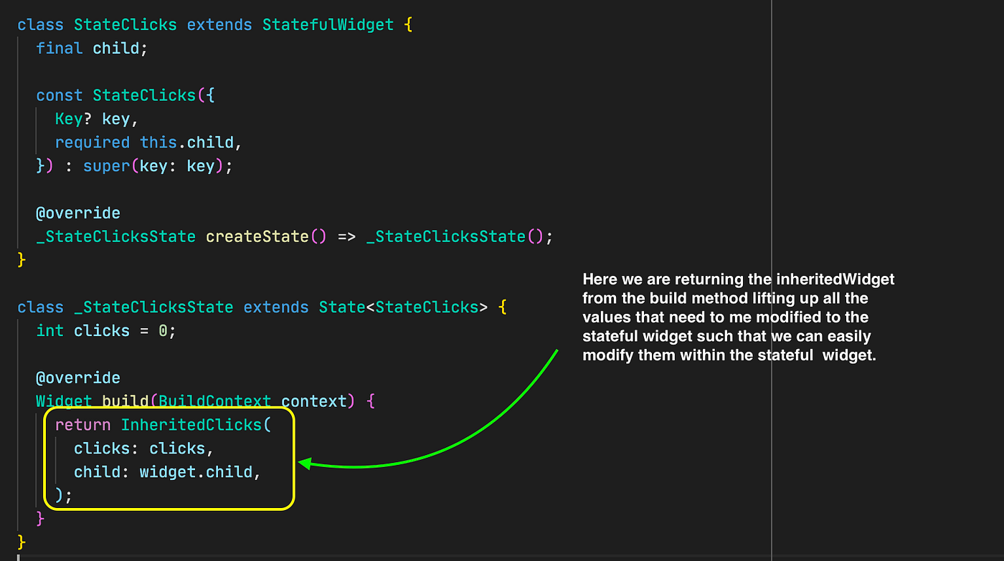Click the StateClicks class name declaration
1004x561 pixels.
click(125, 24)
